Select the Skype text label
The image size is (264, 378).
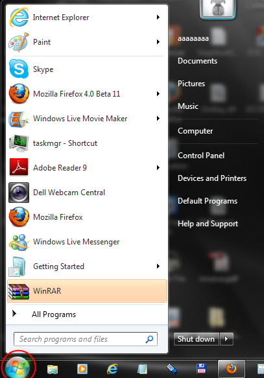coord(43,69)
